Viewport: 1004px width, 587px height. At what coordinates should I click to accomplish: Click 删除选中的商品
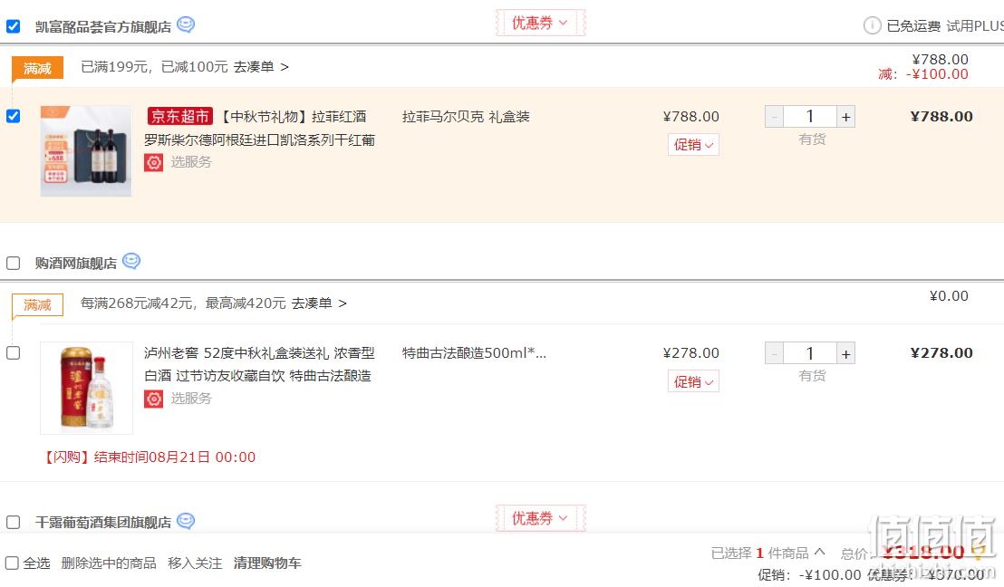point(109,563)
